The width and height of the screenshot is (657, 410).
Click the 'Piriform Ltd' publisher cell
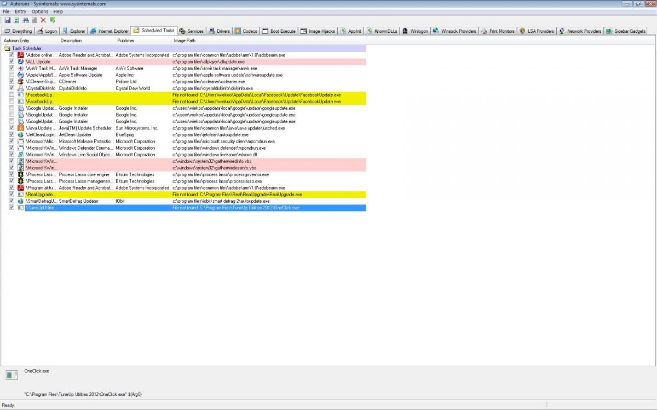tap(126, 81)
